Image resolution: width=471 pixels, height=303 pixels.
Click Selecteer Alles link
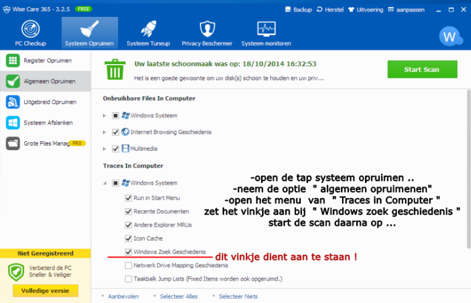[x=179, y=297]
